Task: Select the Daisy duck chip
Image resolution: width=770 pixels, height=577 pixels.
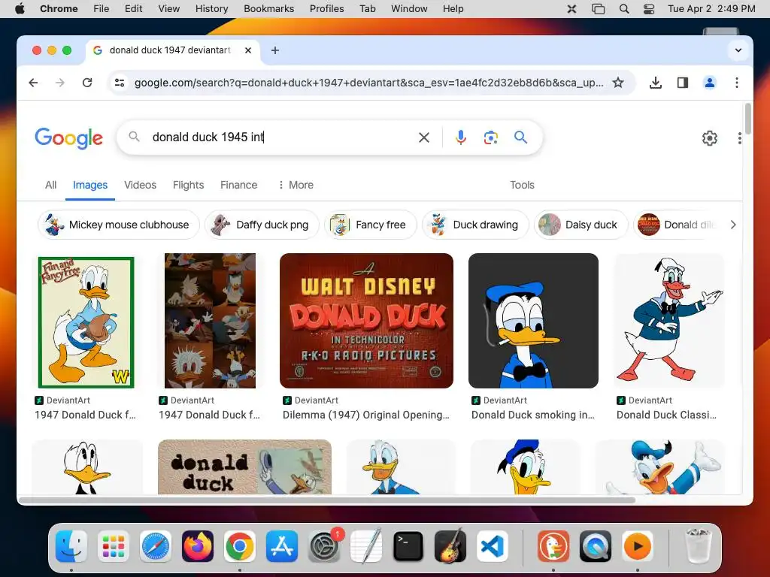Action: point(581,225)
